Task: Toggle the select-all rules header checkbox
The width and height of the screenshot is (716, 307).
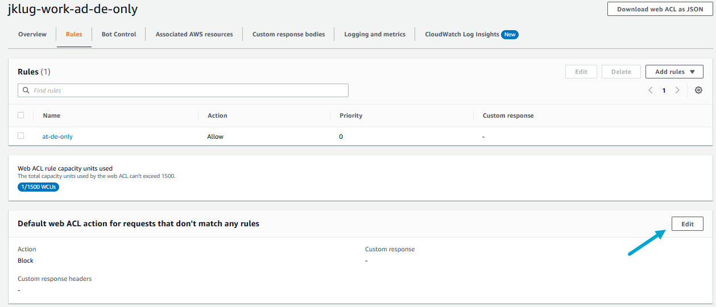Action: pyautogui.click(x=21, y=115)
